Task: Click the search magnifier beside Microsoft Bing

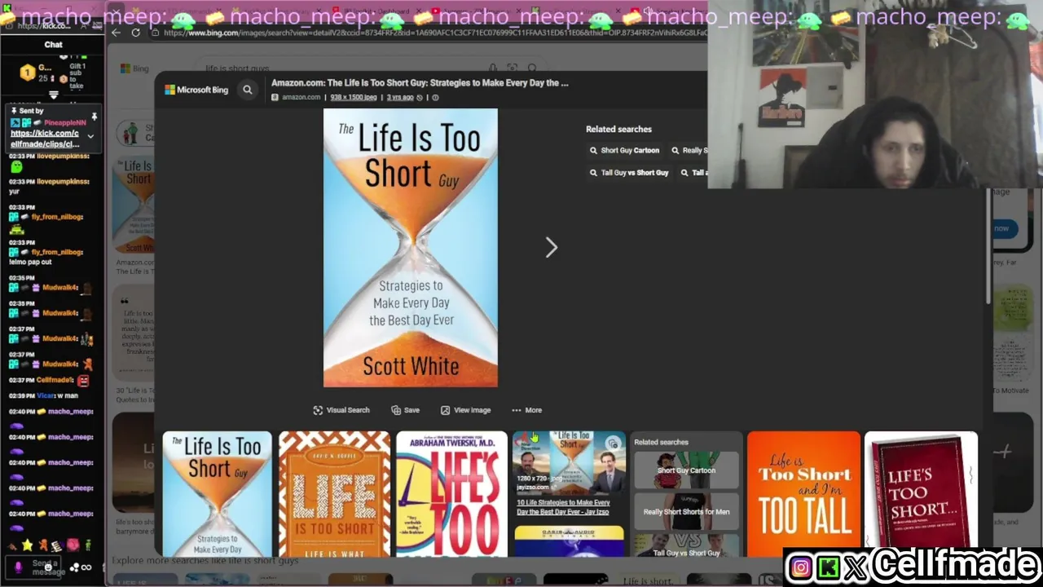Action: pyautogui.click(x=248, y=90)
